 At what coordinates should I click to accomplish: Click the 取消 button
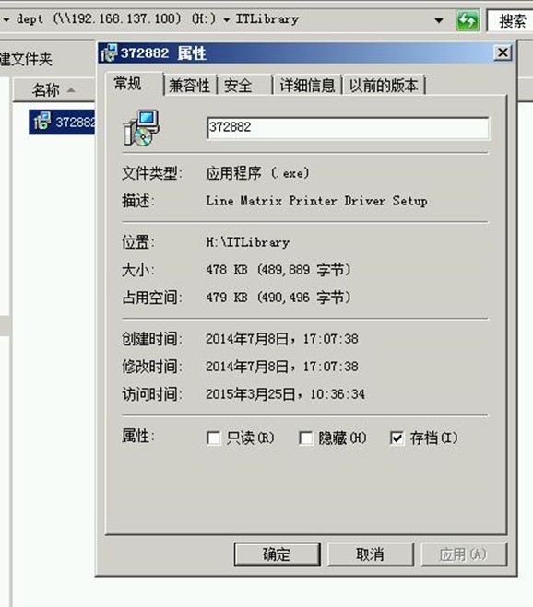click(x=371, y=554)
